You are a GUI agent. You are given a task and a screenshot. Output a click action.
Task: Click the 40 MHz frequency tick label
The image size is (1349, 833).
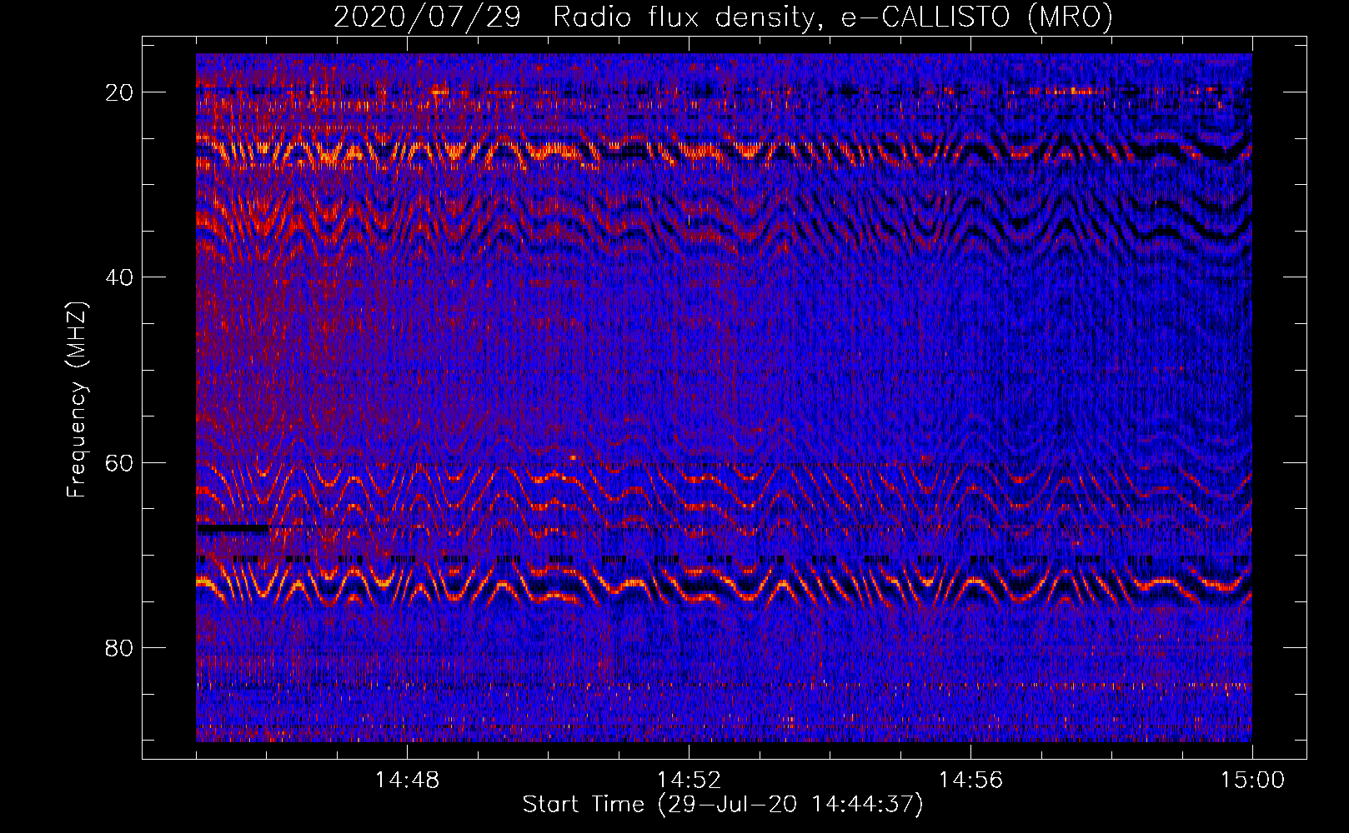tap(119, 277)
